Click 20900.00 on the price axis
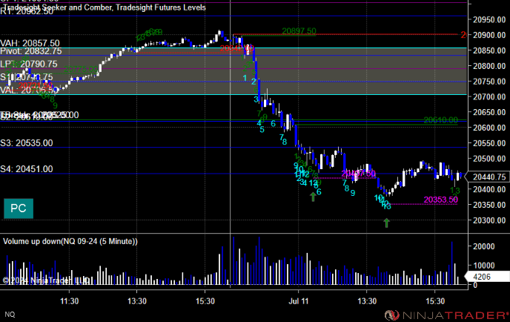The height and width of the screenshot is (322, 510). click(x=489, y=35)
